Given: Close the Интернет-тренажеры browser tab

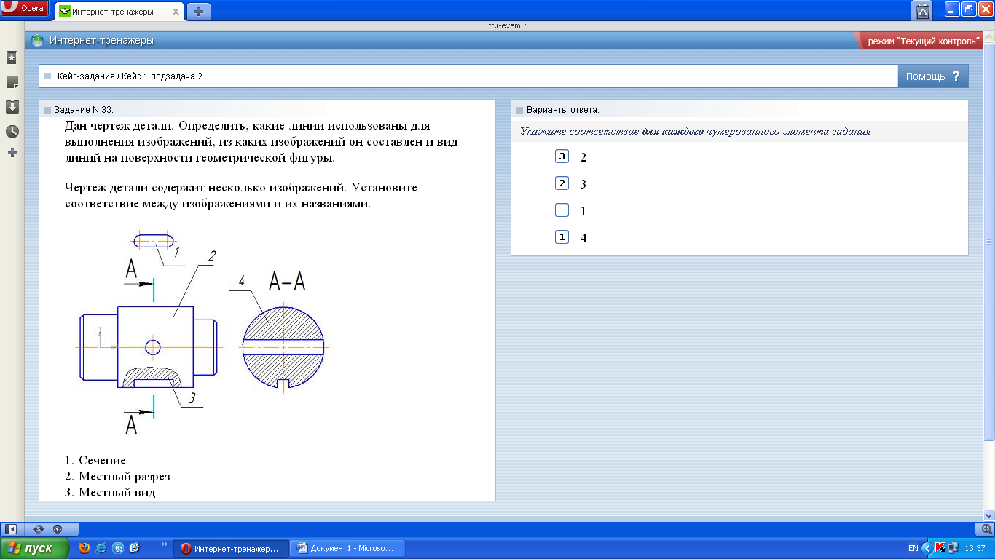Looking at the screenshot, I should (176, 12).
